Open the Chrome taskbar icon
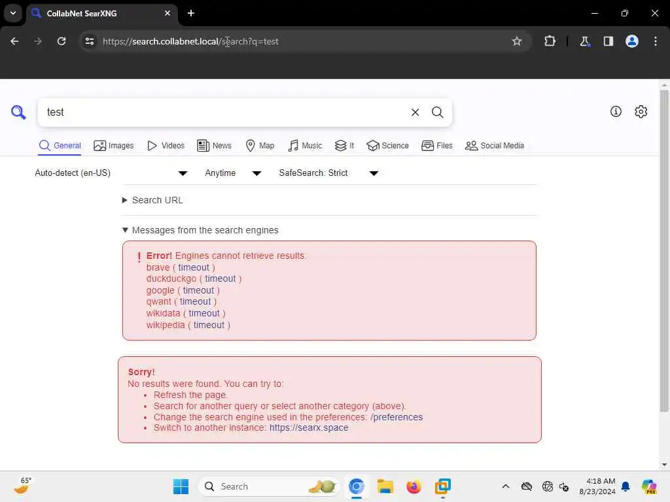Viewport: 670px width, 502px height. pos(357,486)
